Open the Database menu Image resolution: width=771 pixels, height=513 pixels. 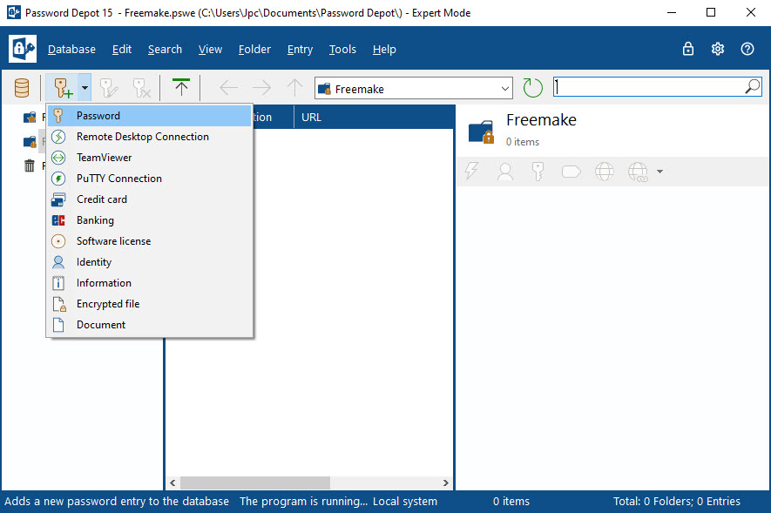pos(71,49)
